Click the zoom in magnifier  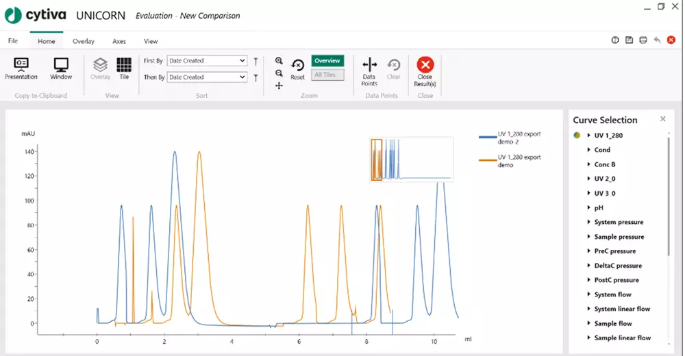click(279, 61)
